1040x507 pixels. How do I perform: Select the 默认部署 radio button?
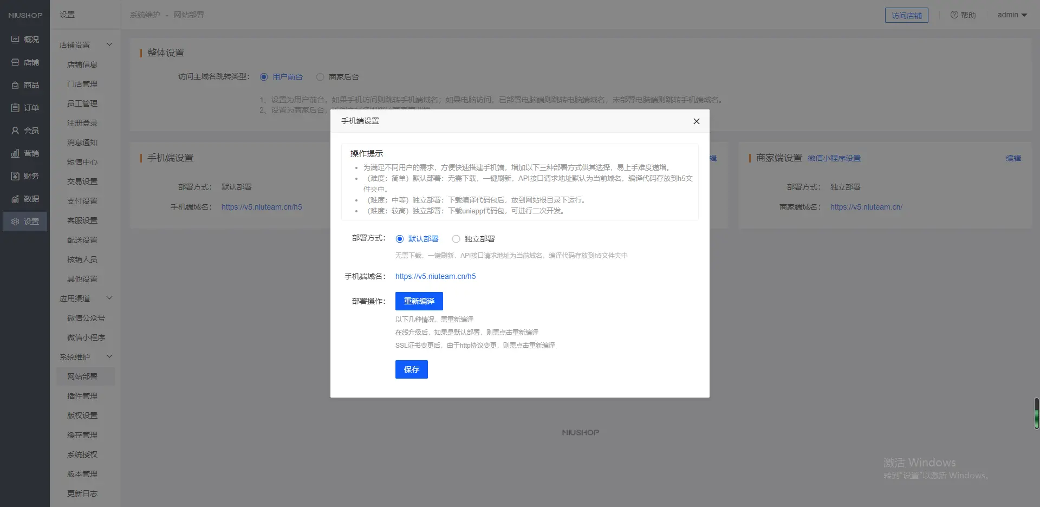tap(400, 239)
